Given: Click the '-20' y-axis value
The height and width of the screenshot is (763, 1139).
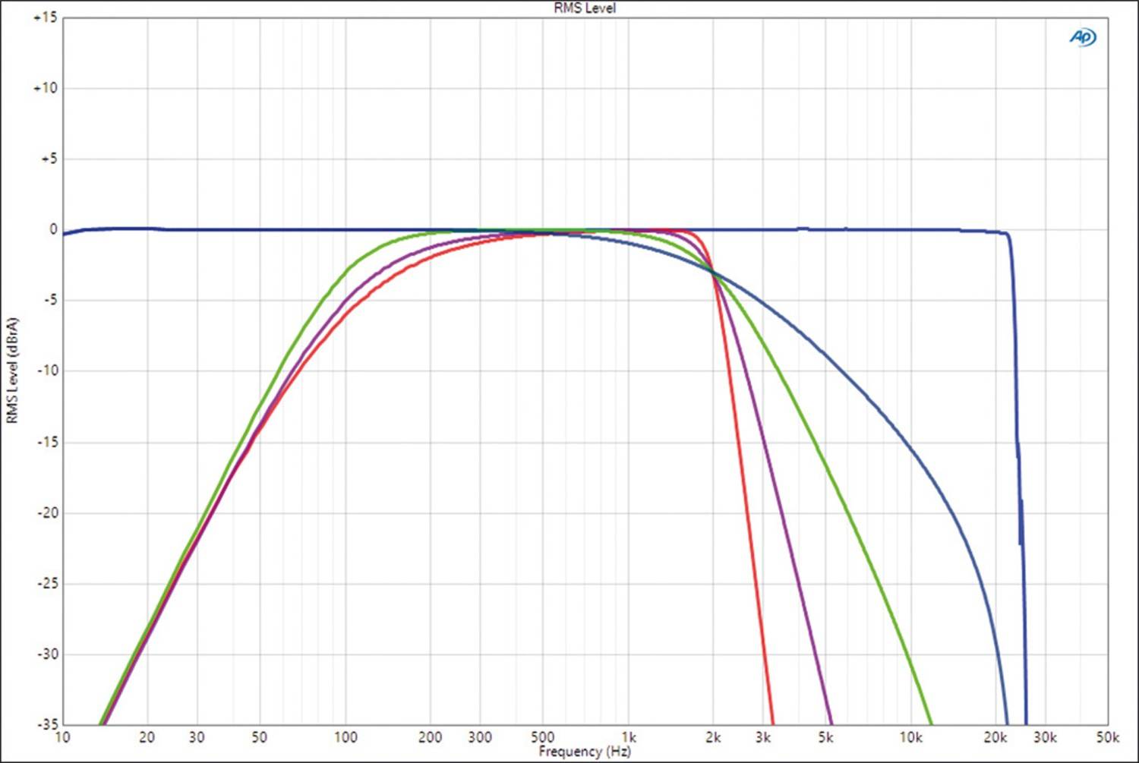Looking at the screenshot, I should (x=47, y=512).
